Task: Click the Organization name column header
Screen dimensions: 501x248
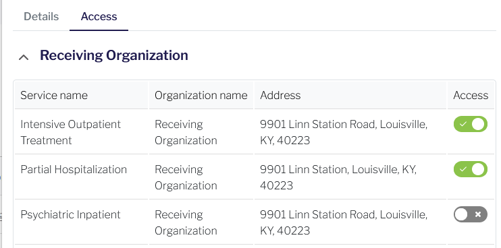Action: click(x=201, y=95)
